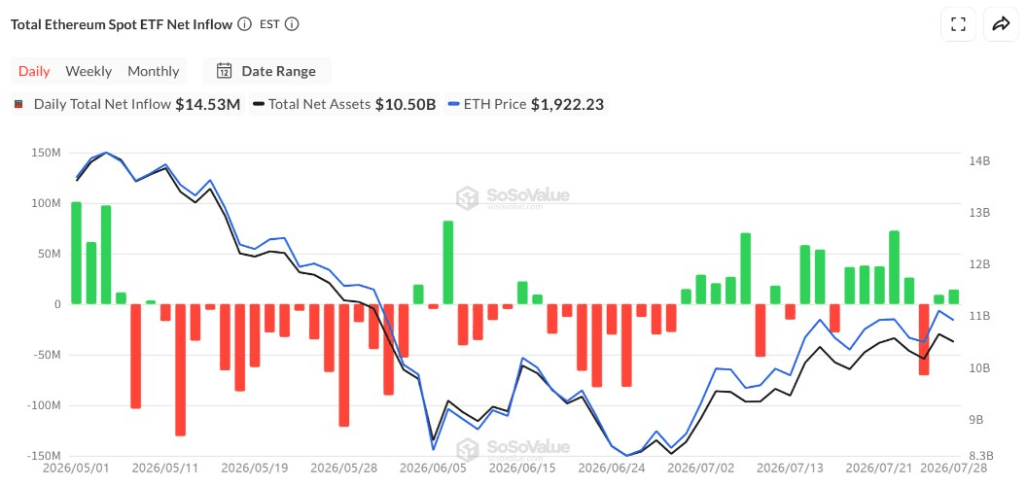This screenshot has width=1027, height=486.
Task: Toggle the Total Net Assets line visibility
Action: coord(344,104)
